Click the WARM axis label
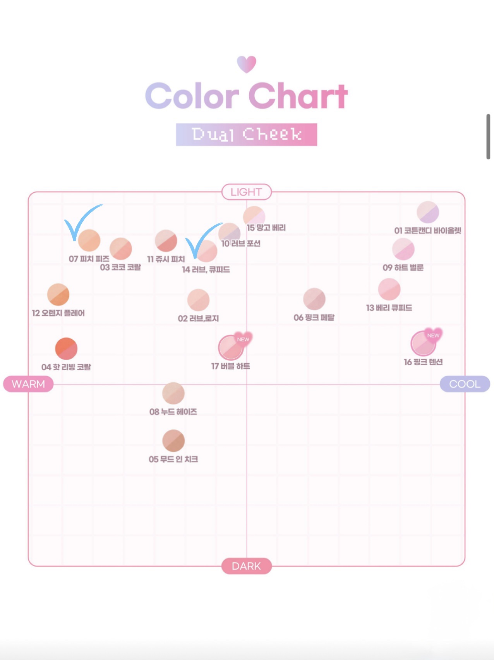Image resolution: width=494 pixels, height=660 pixels. click(x=28, y=384)
